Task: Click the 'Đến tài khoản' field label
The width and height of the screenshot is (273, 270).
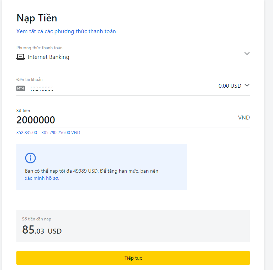Action: tap(30, 80)
